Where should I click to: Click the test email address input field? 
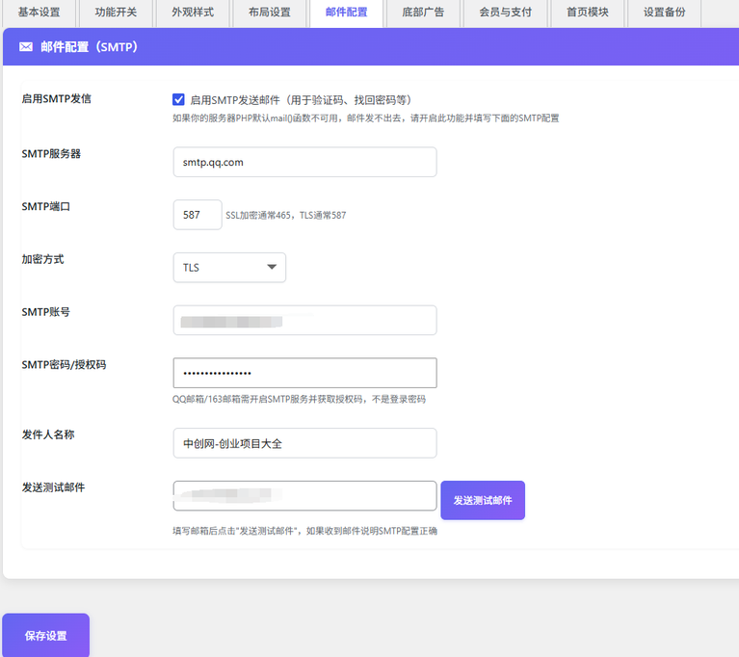[304, 496]
